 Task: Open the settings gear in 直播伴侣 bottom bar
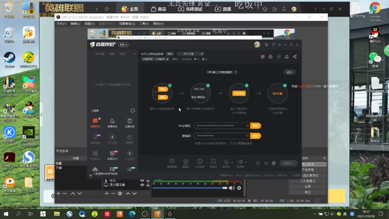tap(274, 164)
